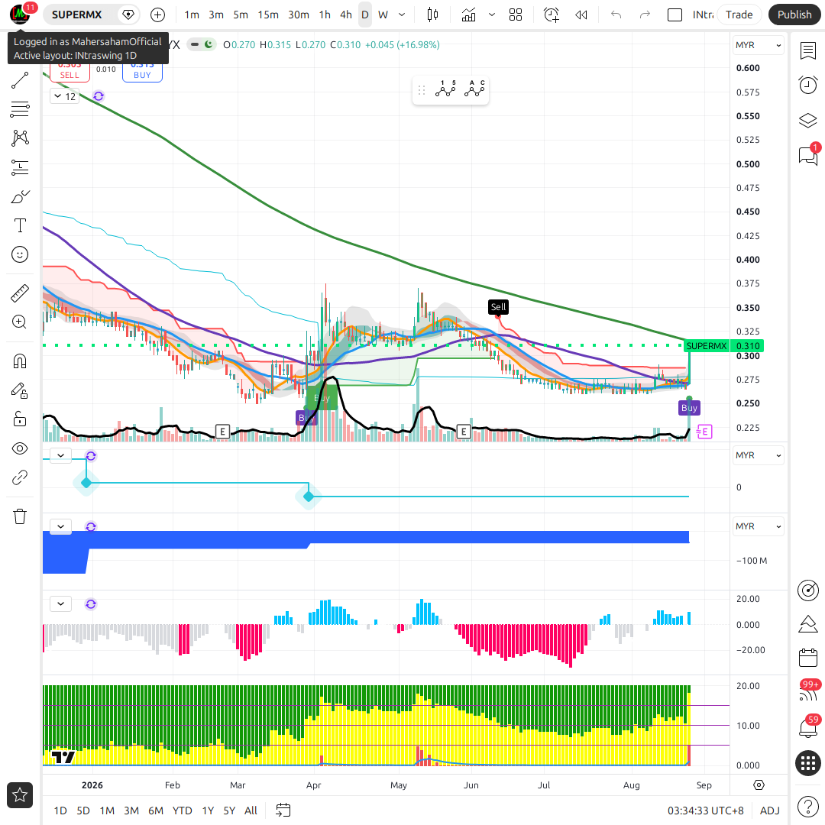Open the layout grid setup
This screenshot has width=825, height=825.
[x=516, y=15]
